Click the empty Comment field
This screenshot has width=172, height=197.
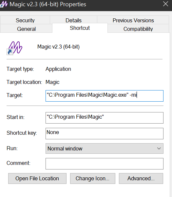click(105, 164)
